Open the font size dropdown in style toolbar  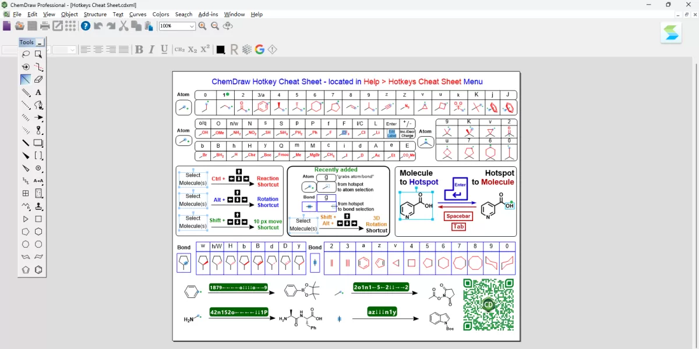point(72,50)
